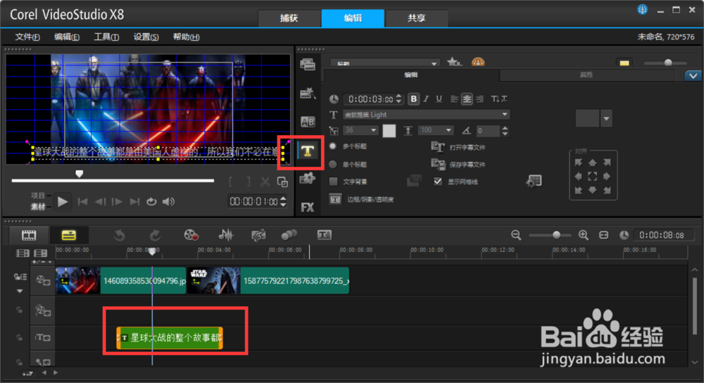704x383 pixels.
Task: Click the font color swatch
Action: (x=389, y=131)
